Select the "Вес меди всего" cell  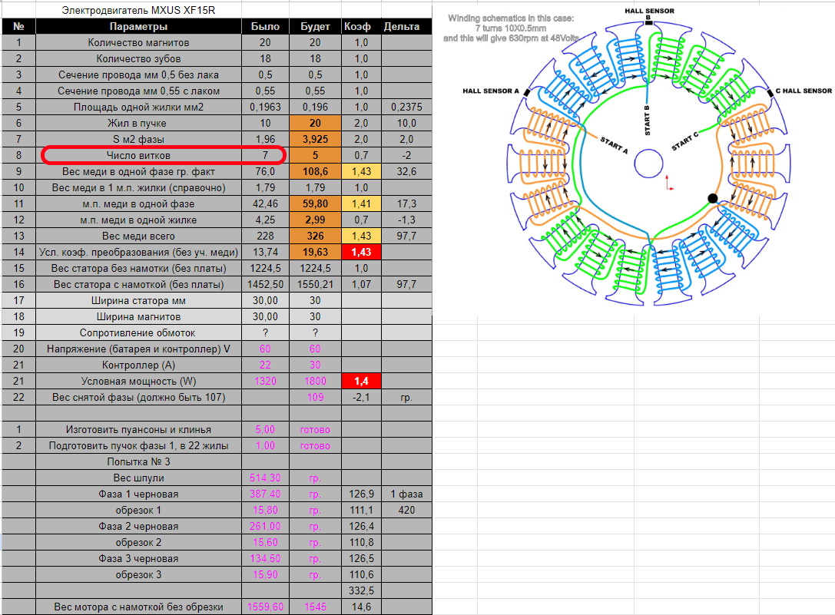(x=138, y=236)
